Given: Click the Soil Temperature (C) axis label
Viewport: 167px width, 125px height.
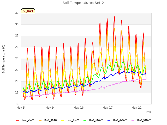Looking at the screenshot, I should 3,59.
